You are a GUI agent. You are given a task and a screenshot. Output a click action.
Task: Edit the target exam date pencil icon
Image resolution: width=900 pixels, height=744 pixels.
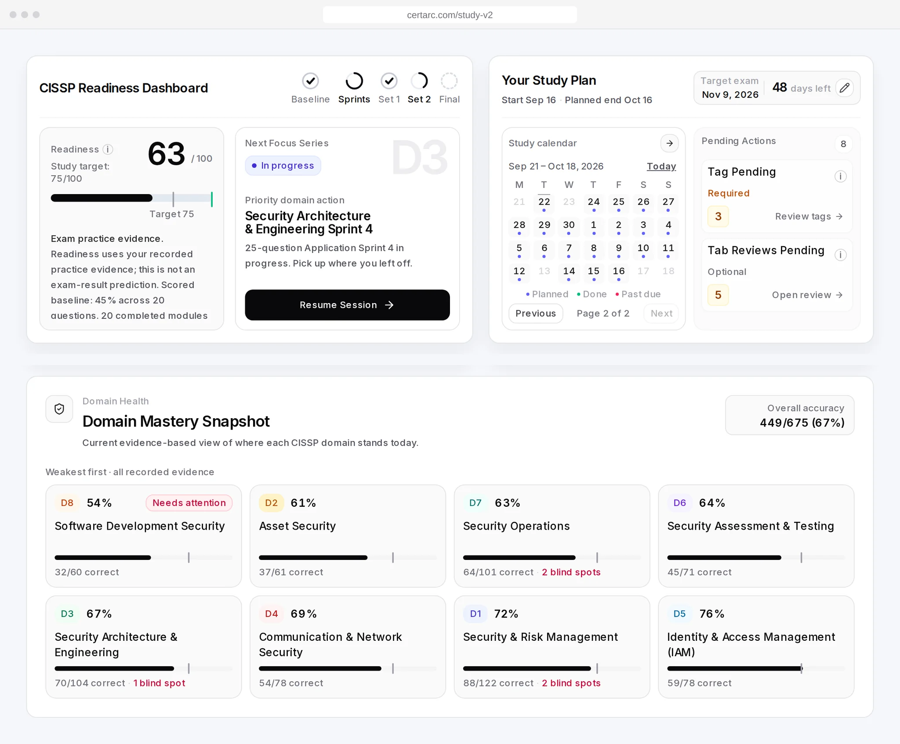(x=844, y=88)
